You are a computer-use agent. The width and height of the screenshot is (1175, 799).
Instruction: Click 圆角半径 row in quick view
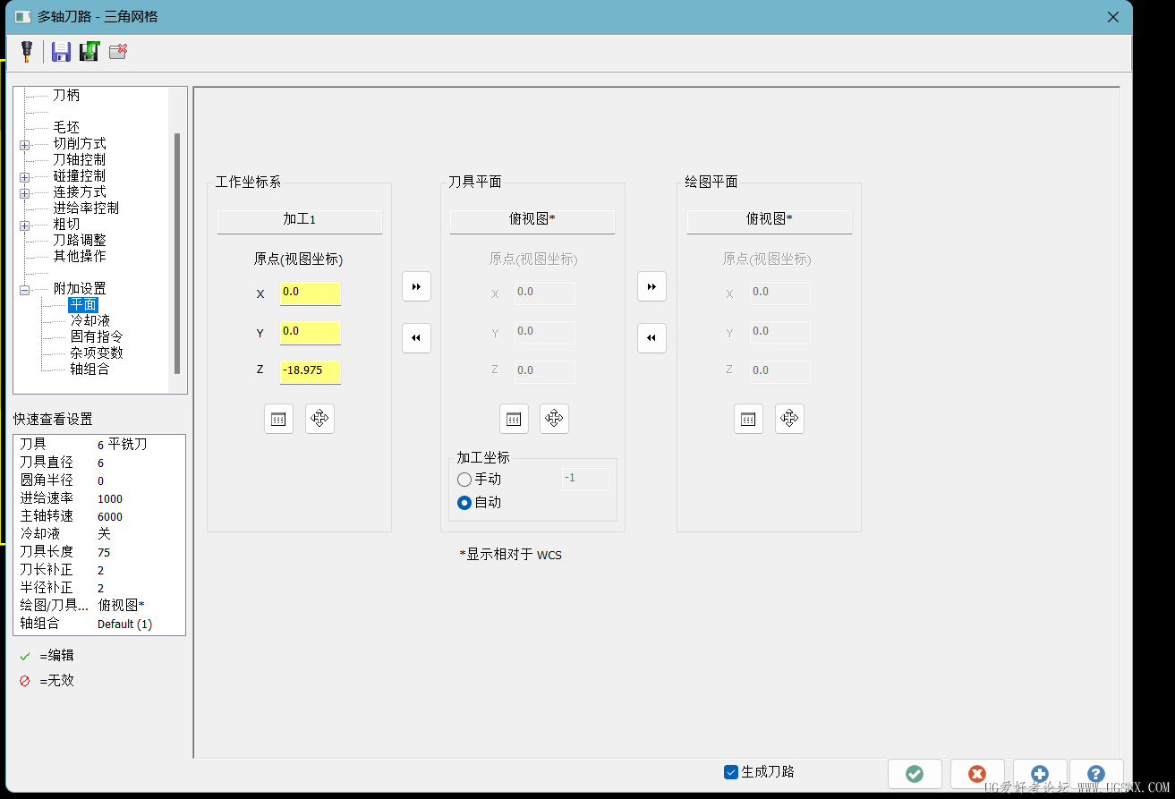point(99,480)
